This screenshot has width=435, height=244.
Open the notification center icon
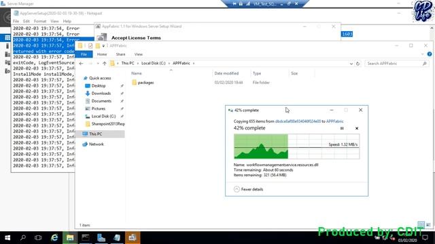click(425, 238)
